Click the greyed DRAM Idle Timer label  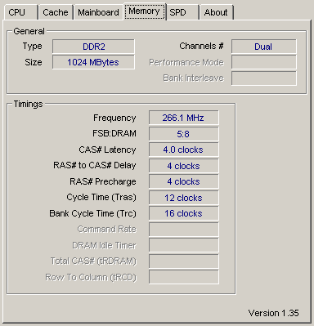(104, 245)
